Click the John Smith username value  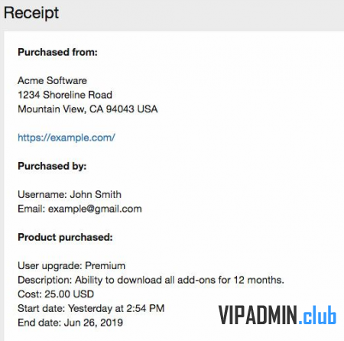coord(96,194)
